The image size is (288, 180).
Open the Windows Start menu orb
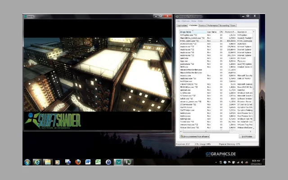click(27, 162)
